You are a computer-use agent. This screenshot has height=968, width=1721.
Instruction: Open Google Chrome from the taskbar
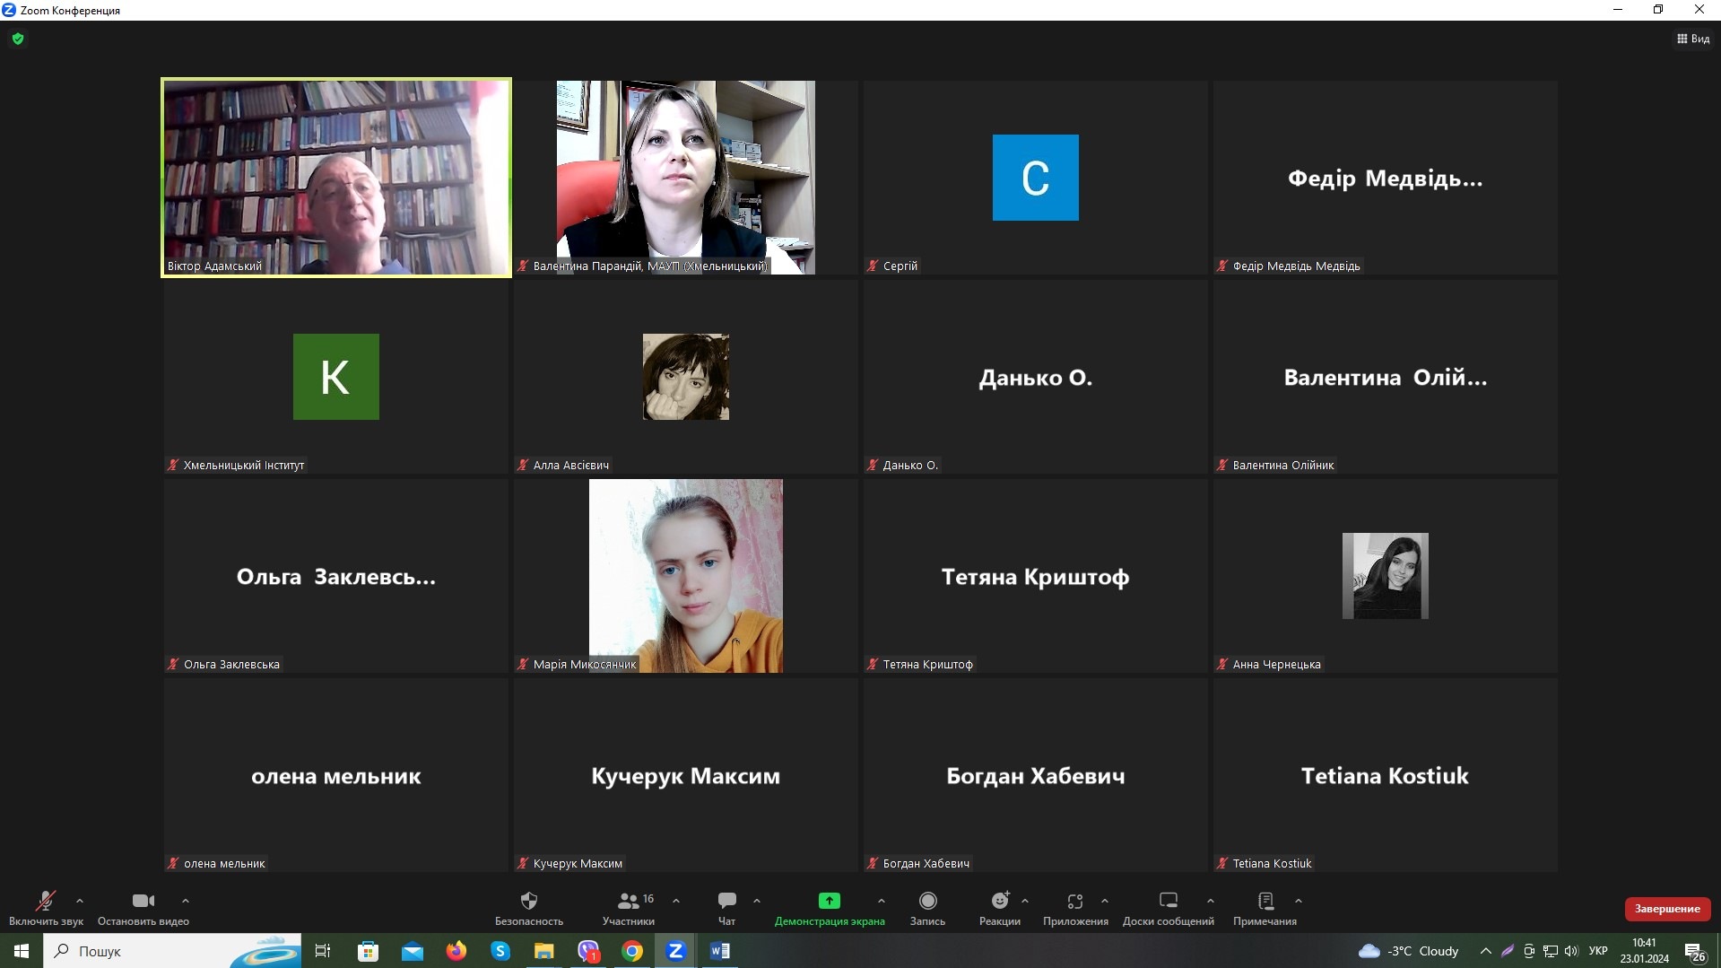(632, 951)
